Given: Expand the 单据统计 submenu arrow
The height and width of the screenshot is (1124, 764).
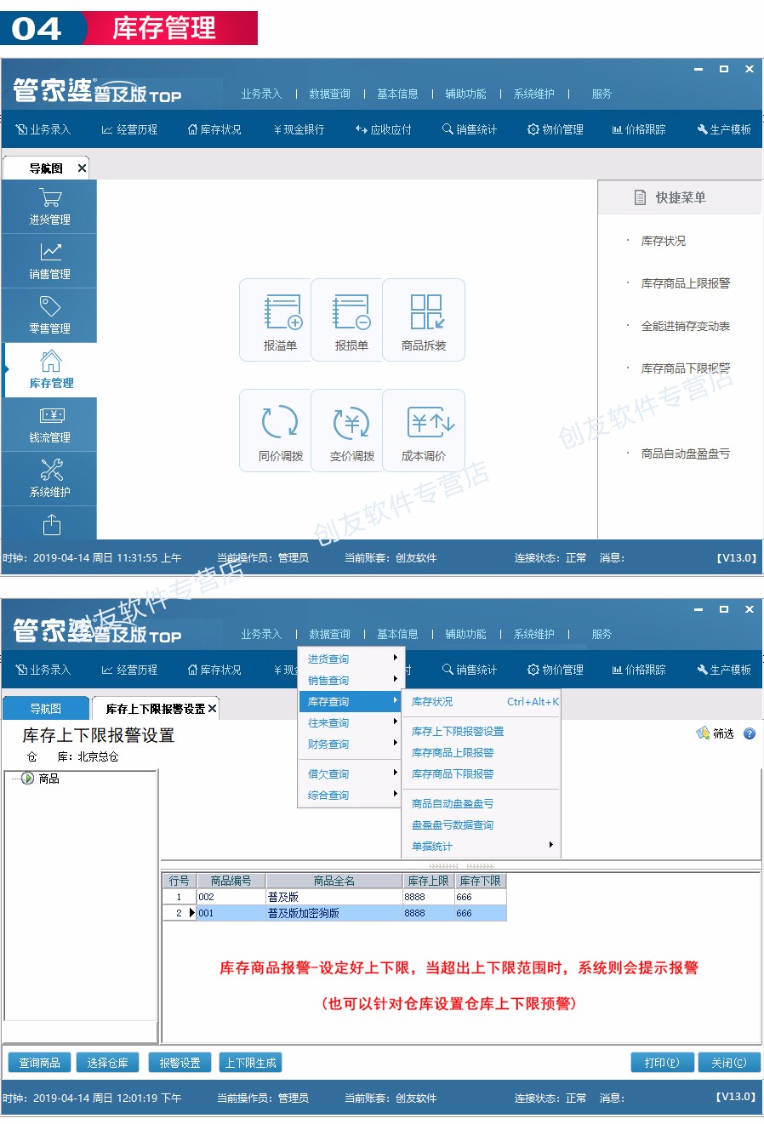Looking at the screenshot, I should click(550, 845).
